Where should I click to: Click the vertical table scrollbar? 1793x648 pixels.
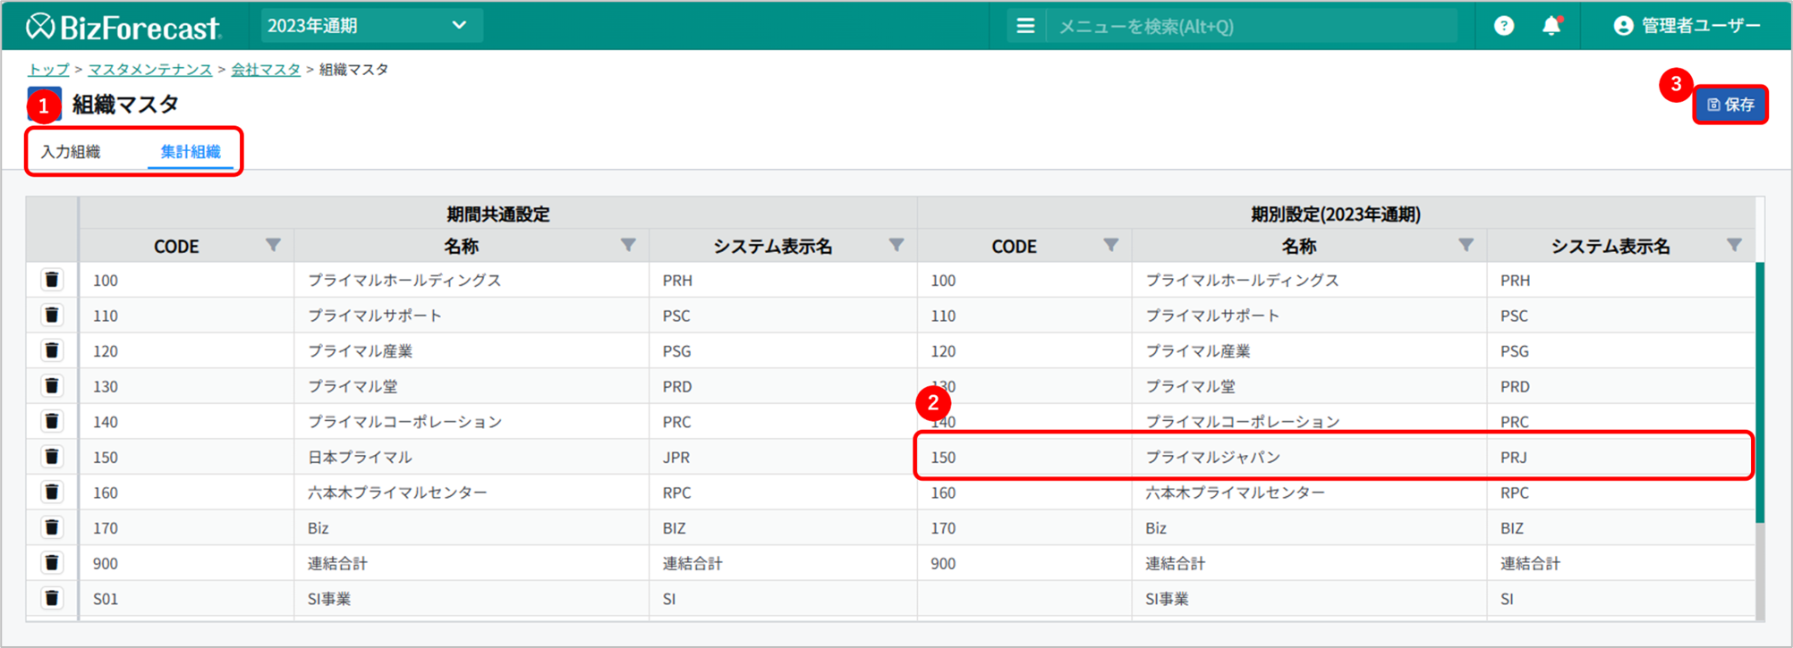(x=1760, y=393)
